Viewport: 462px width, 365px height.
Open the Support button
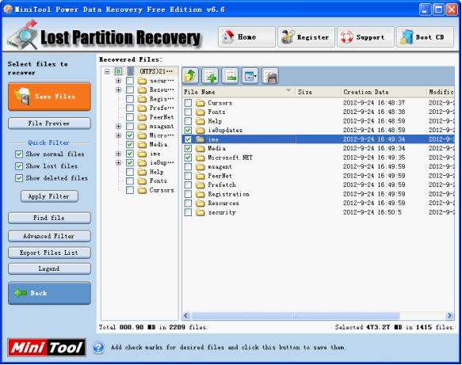pos(365,37)
